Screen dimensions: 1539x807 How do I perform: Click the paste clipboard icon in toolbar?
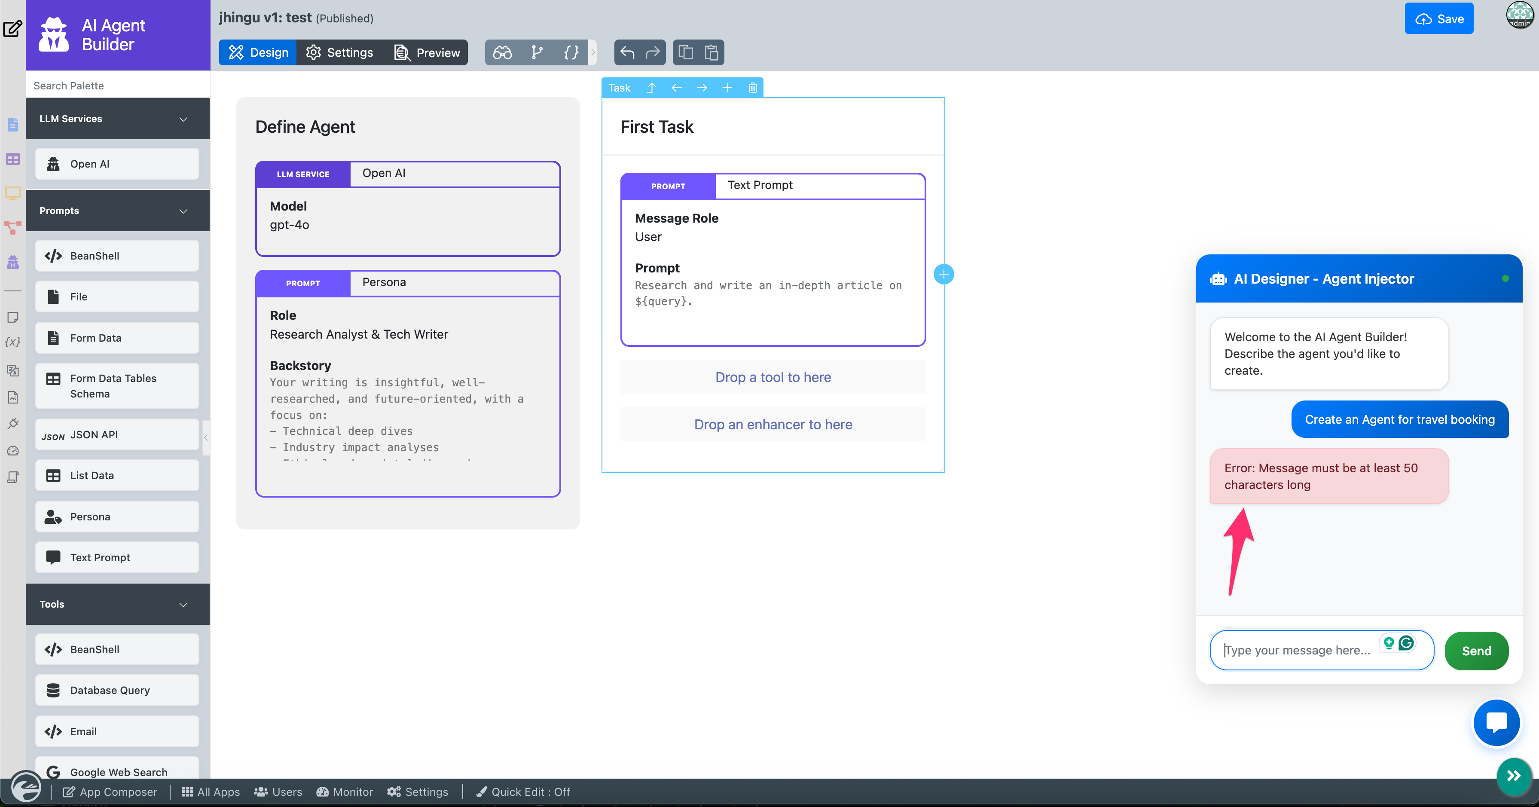pyautogui.click(x=711, y=52)
